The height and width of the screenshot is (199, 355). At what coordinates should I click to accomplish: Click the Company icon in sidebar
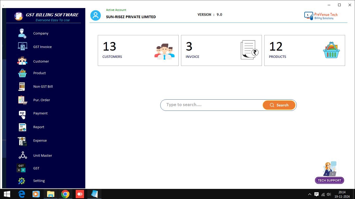[x=22, y=33]
